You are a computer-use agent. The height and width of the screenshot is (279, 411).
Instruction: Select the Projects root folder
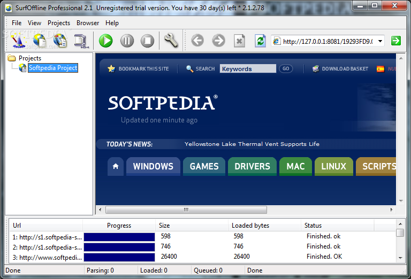30,58
